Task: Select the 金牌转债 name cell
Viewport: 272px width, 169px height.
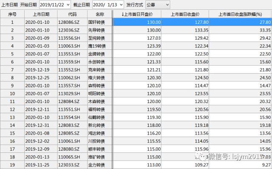Action: coord(100,54)
